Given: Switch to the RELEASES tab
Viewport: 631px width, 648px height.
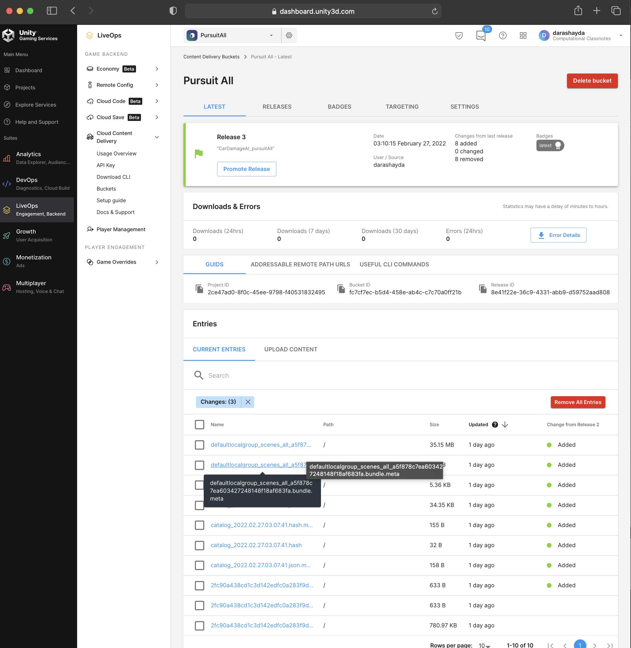Looking at the screenshot, I should (277, 107).
